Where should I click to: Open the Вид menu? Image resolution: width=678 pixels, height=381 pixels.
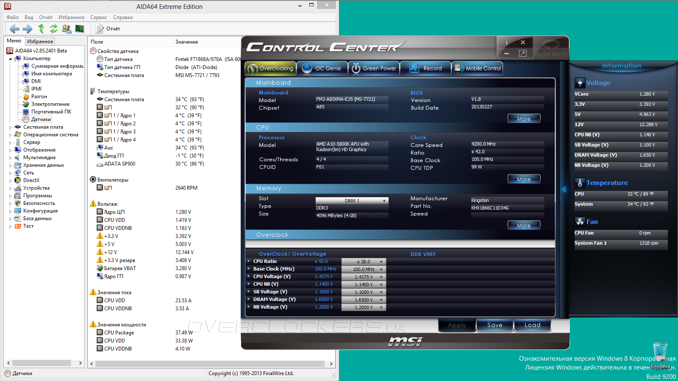pos(29,17)
